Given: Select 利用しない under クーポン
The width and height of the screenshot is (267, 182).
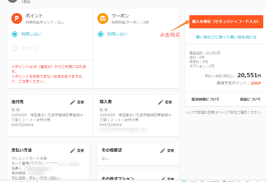Looking at the screenshot, I should pos(100,34).
